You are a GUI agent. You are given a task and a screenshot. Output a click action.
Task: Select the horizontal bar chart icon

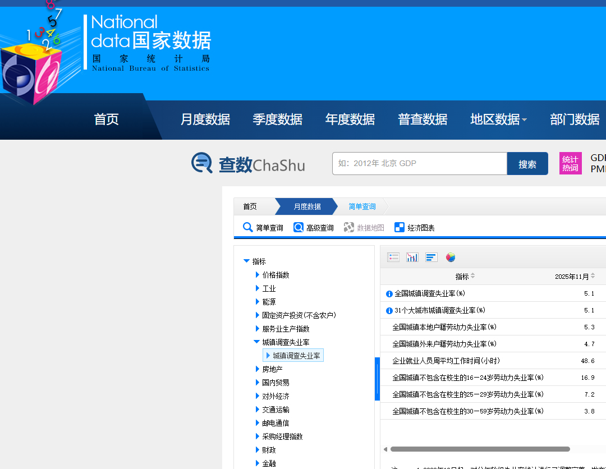click(x=431, y=258)
